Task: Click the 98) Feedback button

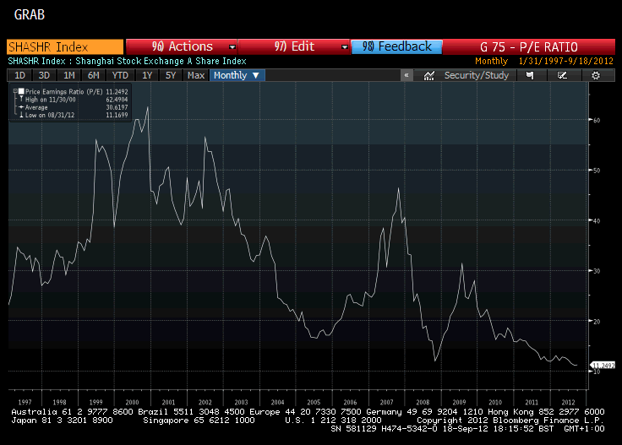Action: (x=396, y=46)
